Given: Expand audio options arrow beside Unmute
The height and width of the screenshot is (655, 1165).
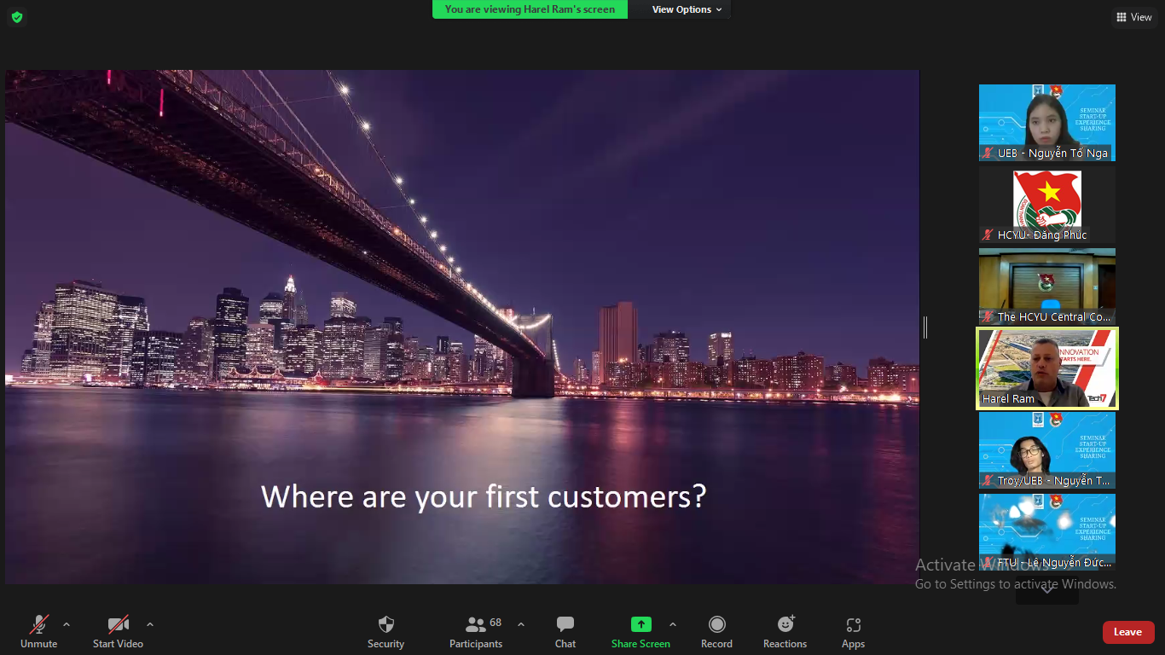Looking at the screenshot, I should [67, 623].
